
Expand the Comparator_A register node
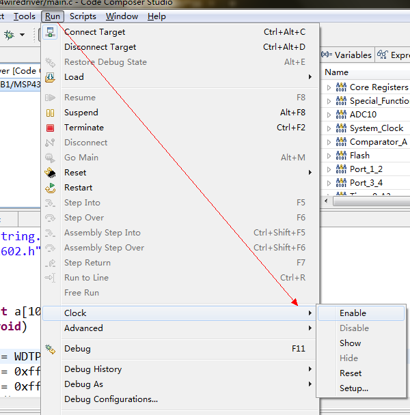[329, 142]
